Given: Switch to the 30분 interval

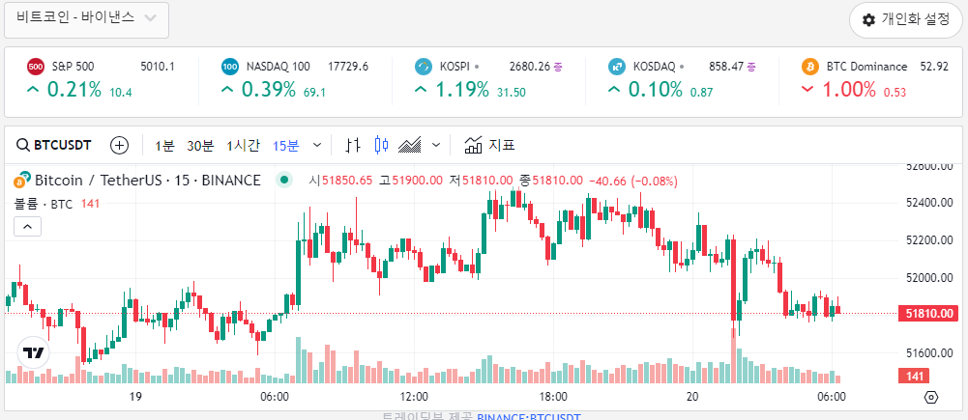Looking at the screenshot, I should pos(200,146).
